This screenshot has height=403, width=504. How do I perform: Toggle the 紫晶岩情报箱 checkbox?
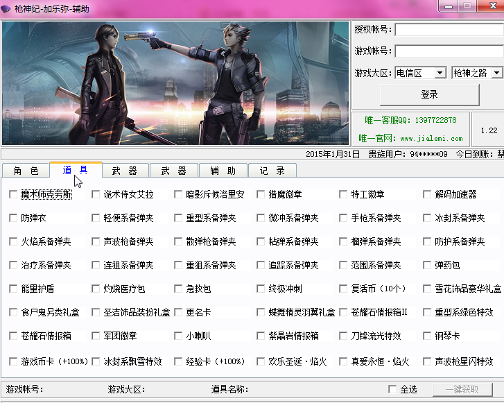(261, 336)
